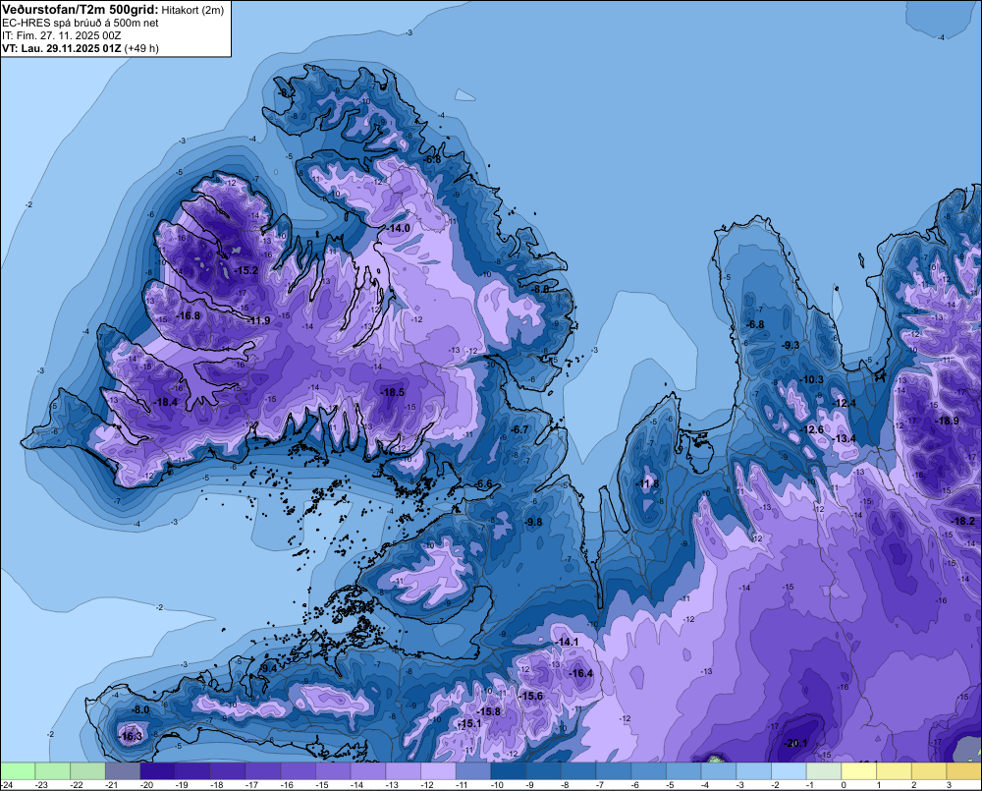Select the pale blue swatch above the -2 label

(790, 770)
